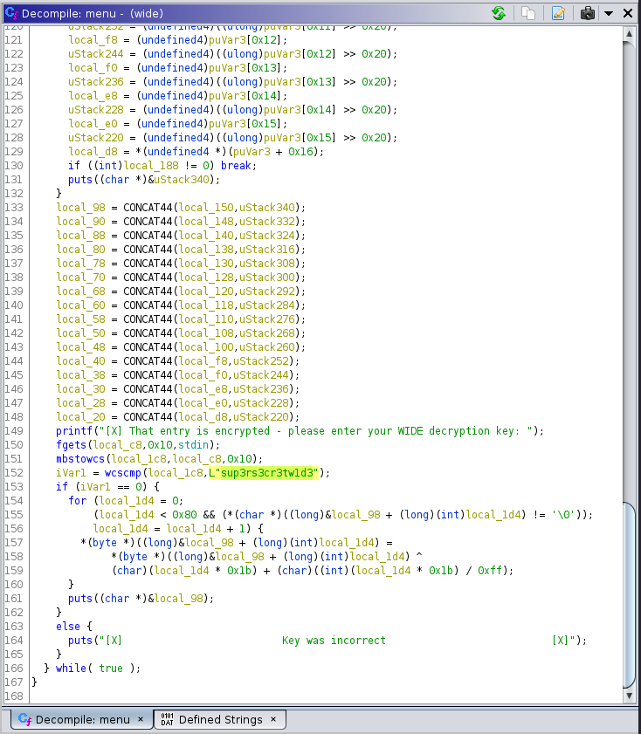The width and height of the screenshot is (641, 734).
Task: Take a snapshot with the camera icon
Action: click(588, 13)
